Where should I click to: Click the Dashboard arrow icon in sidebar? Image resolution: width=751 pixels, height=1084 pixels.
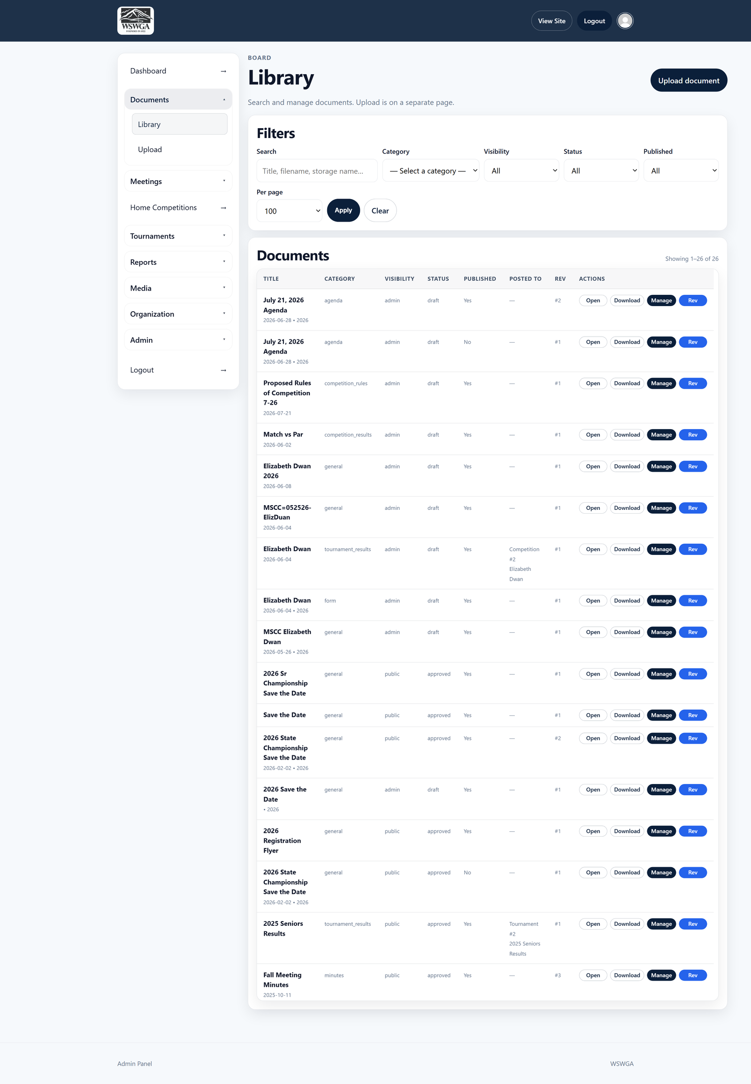(x=223, y=71)
